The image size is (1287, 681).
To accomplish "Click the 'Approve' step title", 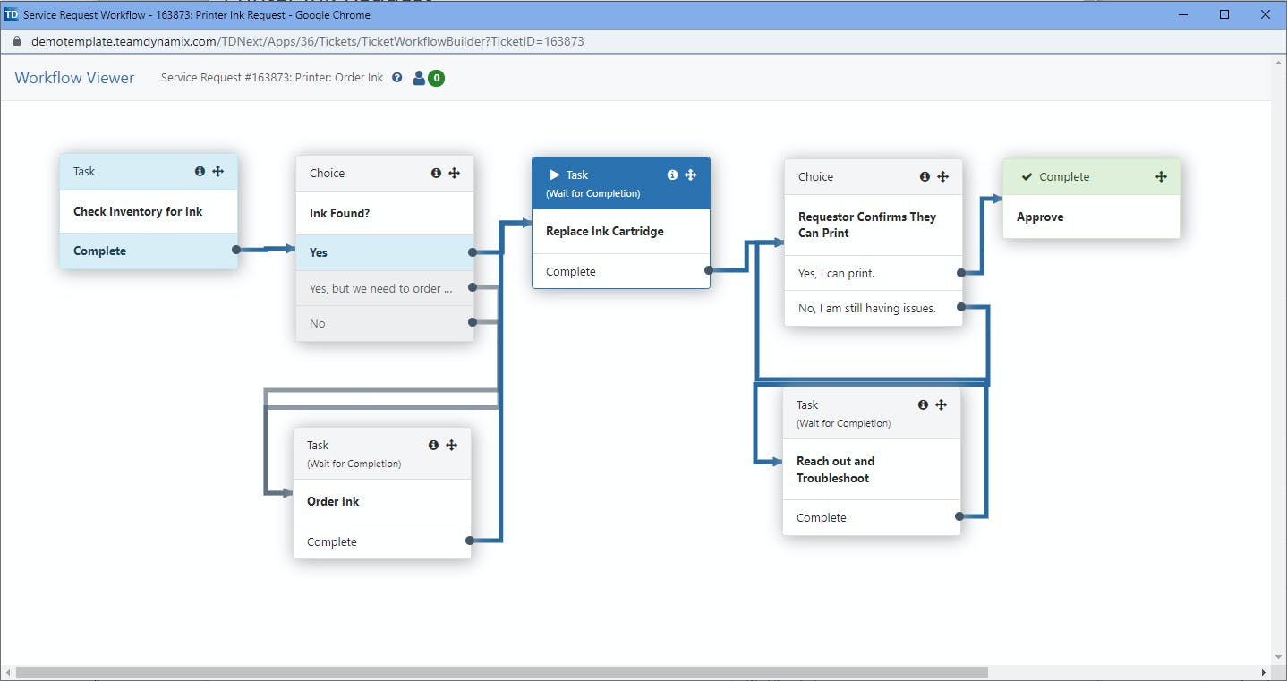I will pos(1040,217).
